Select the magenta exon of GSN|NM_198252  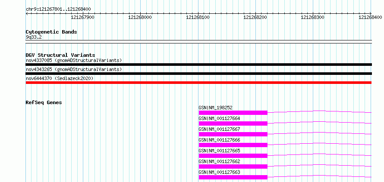[233, 113]
